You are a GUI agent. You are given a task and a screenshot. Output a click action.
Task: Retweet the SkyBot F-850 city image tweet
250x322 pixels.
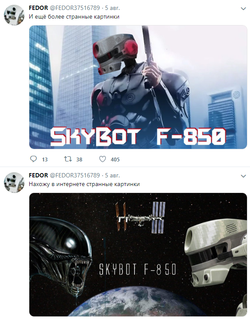[x=68, y=159]
